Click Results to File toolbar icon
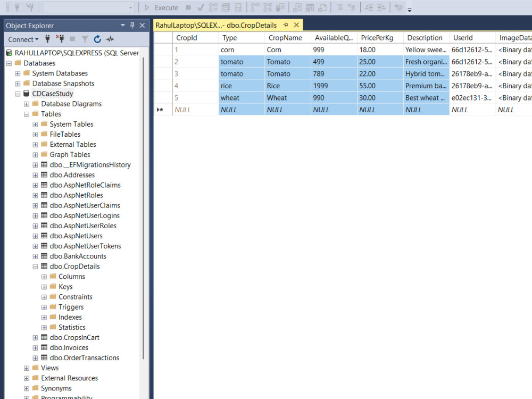Screen dimensions: 532x399 pyautogui.click(x=322, y=7)
